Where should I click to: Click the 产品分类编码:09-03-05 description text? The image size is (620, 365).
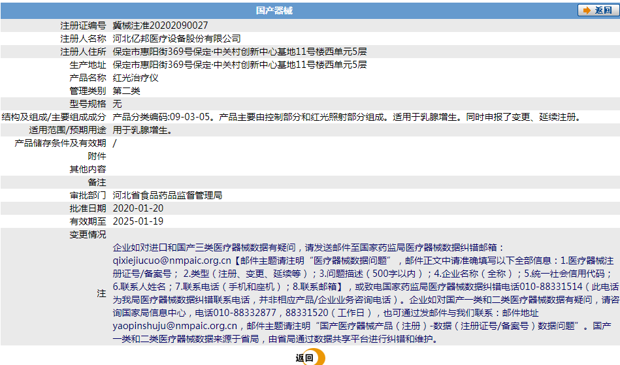click(x=348, y=117)
